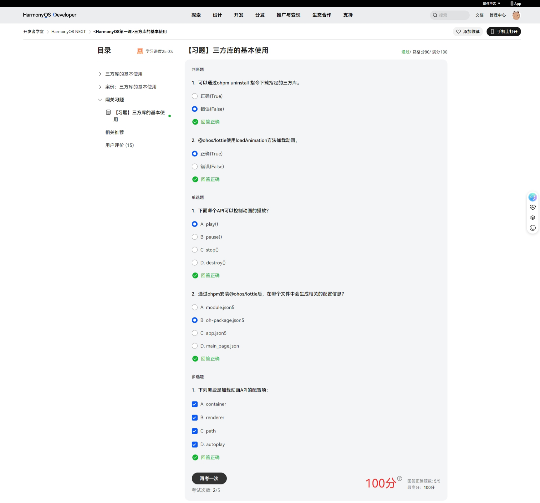The width and height of the screenshot is (540, 503).
Task: Open the 简体中文 language dropdown
Action: (492, 3)
